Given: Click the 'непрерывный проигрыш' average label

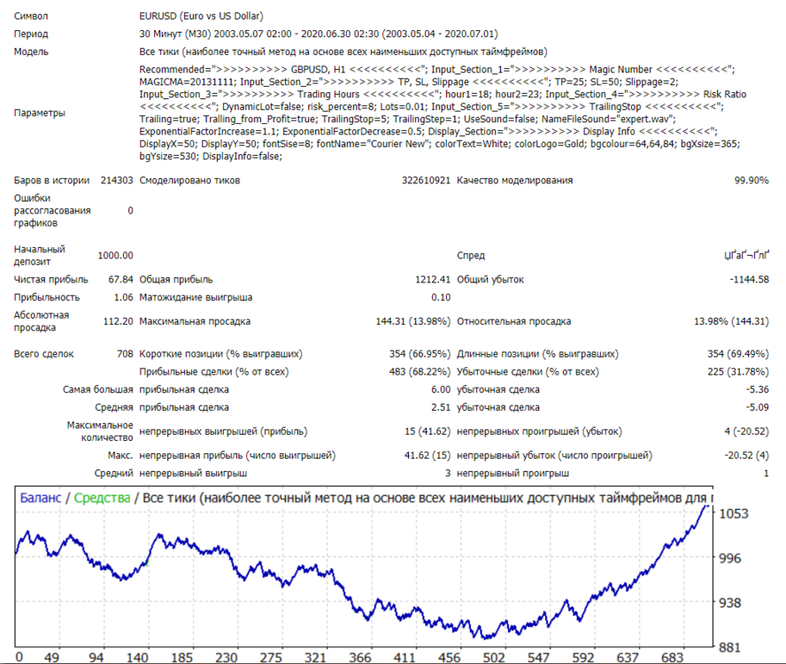Looking at the screenshot, I should 512,474.
